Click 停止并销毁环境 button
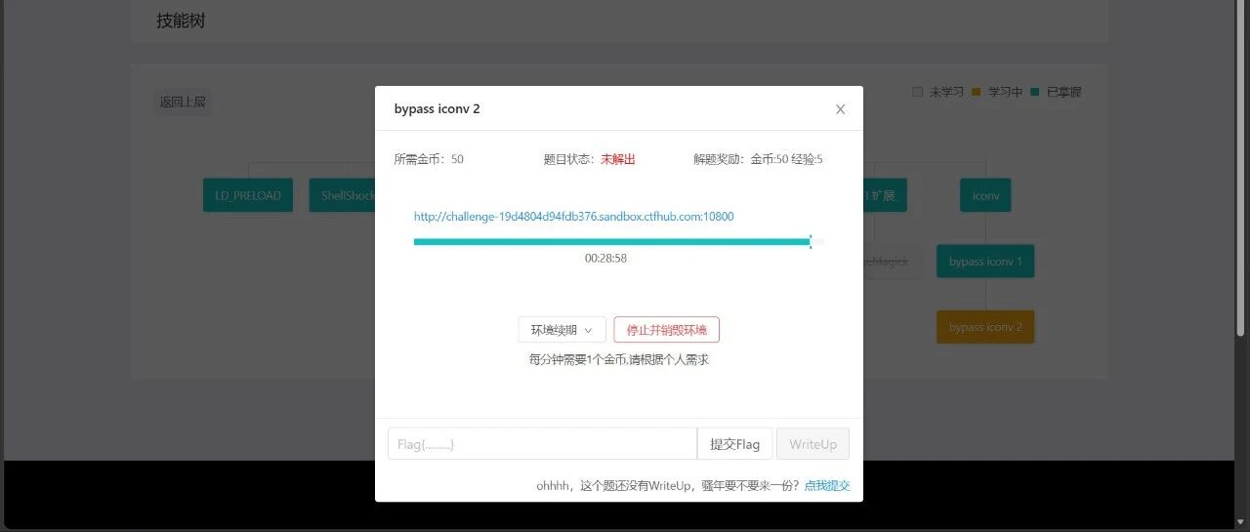1250x532 pixels. [666, 330]
